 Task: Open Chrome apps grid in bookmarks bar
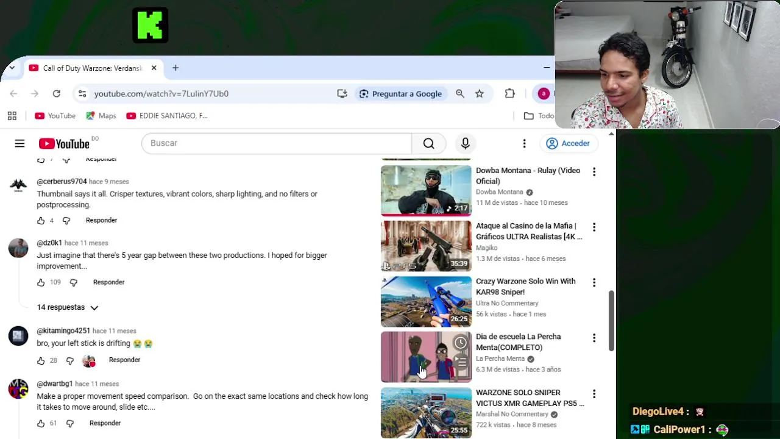tap(12, 116)
